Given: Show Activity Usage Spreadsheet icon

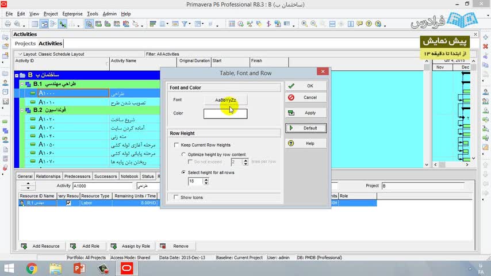Looking at the screenshot, I should [98, 24].
